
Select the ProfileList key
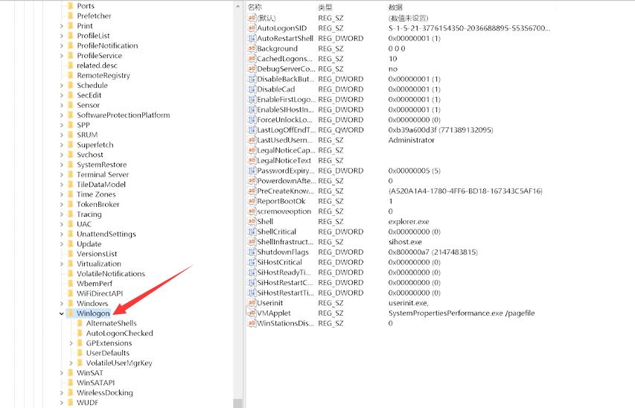[x=93, y=36]
